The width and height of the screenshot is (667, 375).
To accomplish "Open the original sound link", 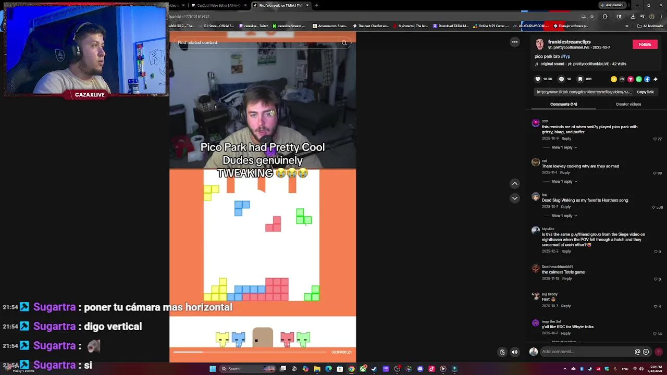I will [580, 64].
